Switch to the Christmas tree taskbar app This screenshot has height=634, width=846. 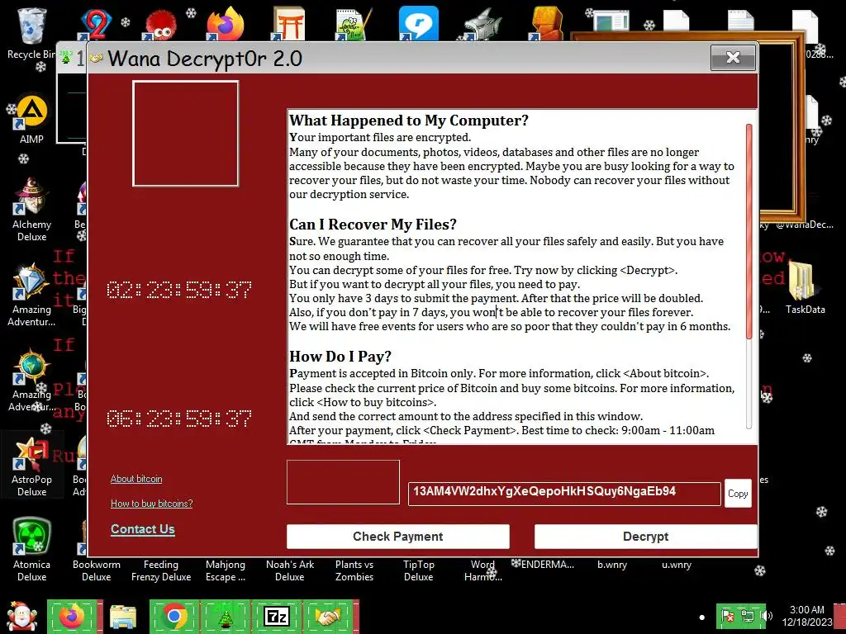[225, 617]
